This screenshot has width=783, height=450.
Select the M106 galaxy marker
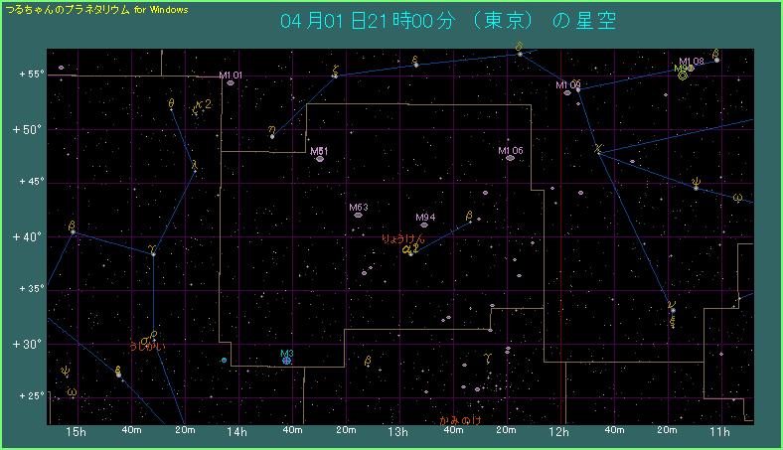pyautogui.click(x=510, y=157)
